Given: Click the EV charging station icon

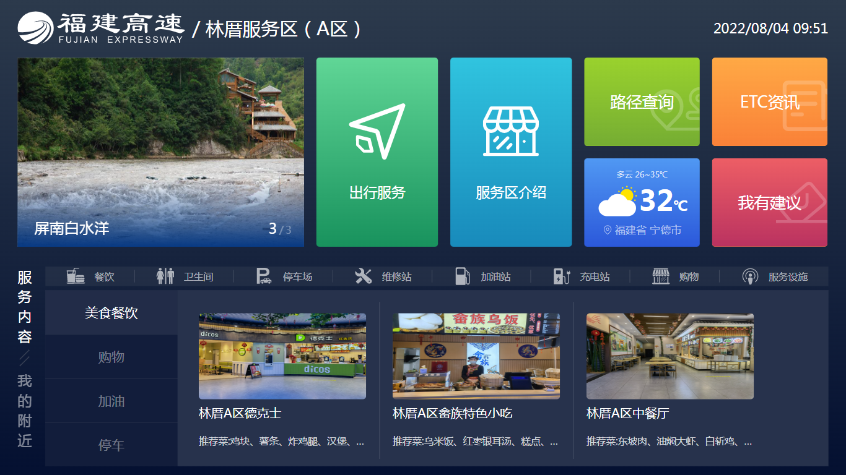Looking at the screenshot, I should coord(561,276).
